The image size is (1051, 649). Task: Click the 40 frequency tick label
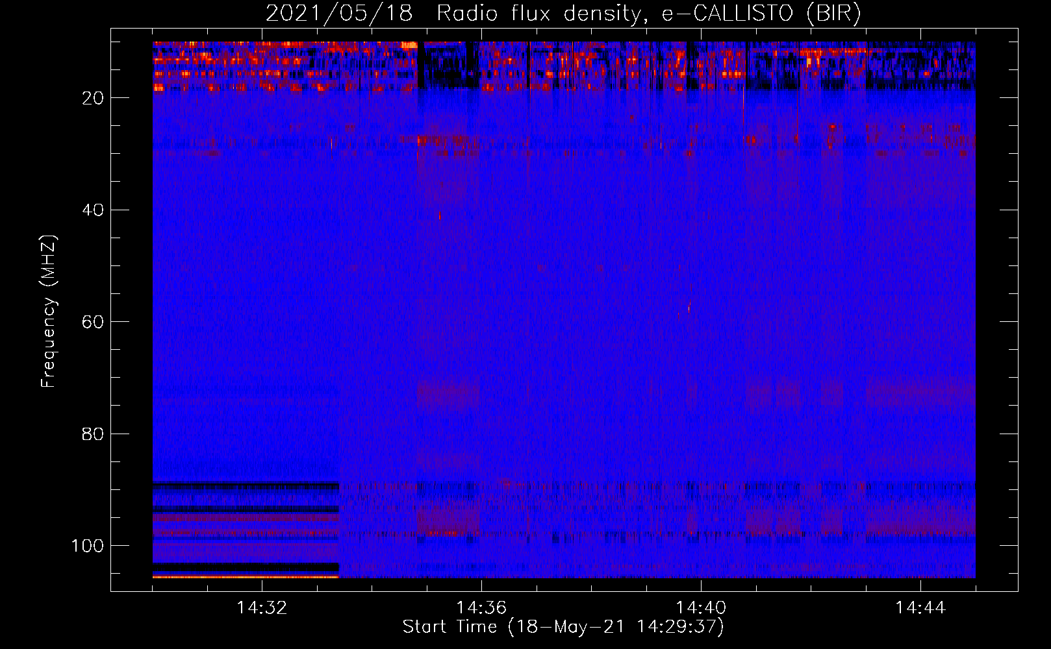click(94, 210)
